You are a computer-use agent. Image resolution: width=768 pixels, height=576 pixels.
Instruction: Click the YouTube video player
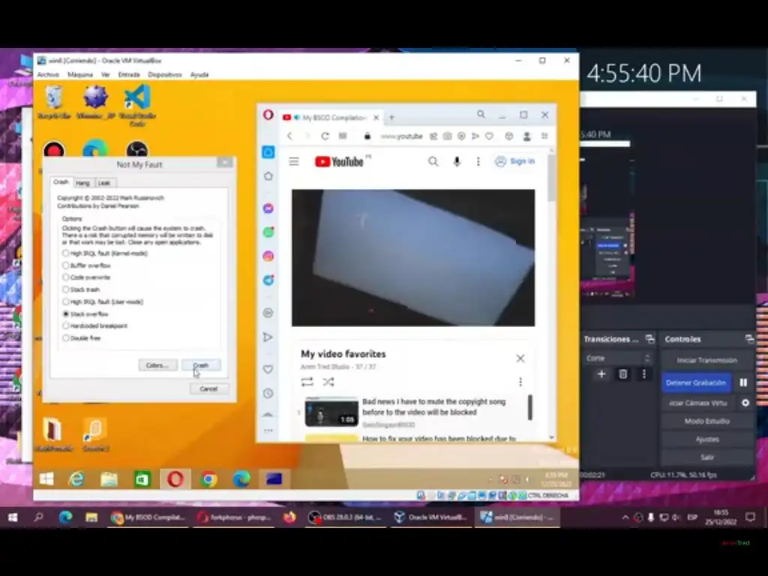tap(413, 258)
